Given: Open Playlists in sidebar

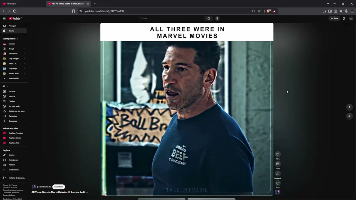Looking at the screenshot, I should click(x=14, y=101).
